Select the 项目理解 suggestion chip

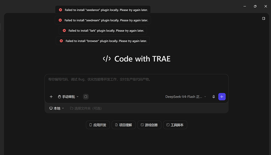click(124, 125)
